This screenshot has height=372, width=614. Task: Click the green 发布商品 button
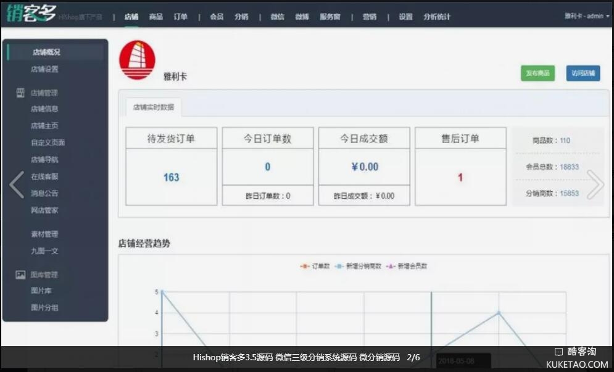(x=537, y=73)
